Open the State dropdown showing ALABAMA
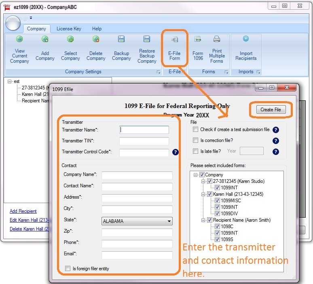Viewport: 313px width, 284px height. tap(137, 221)
